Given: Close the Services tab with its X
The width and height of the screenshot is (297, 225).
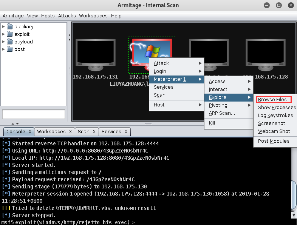Looking at the screenshot, I should click(x=126, y=131).
